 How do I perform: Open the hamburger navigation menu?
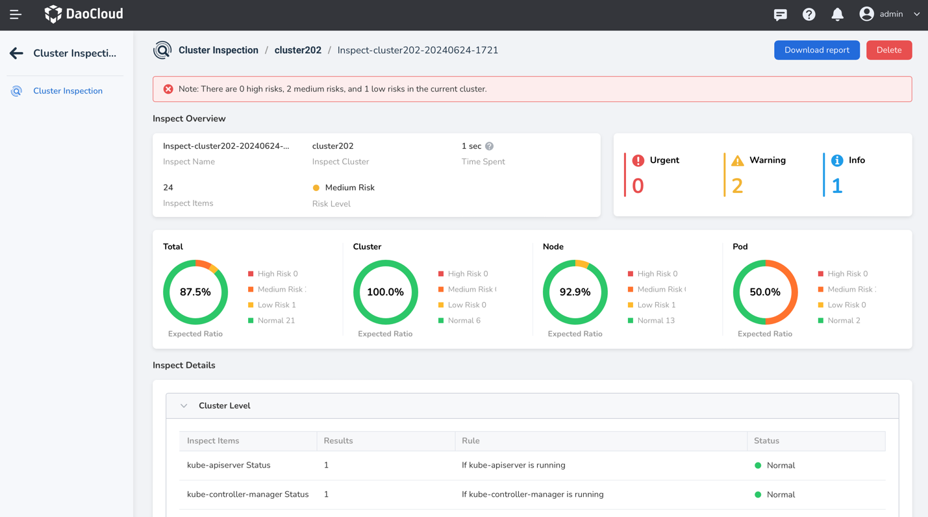(16, 14)
